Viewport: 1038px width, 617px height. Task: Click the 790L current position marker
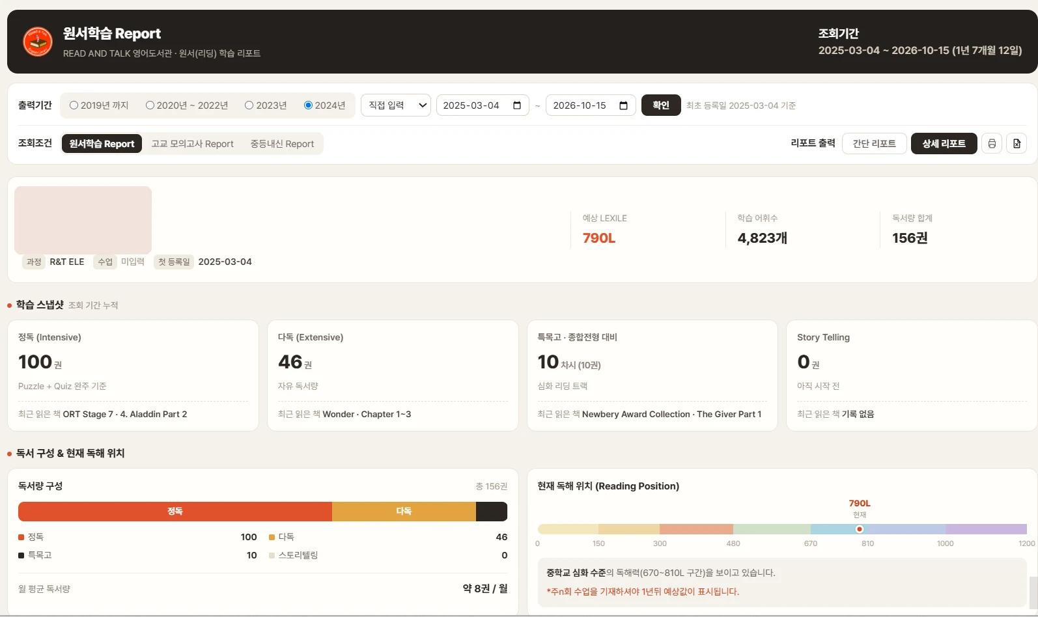tap(860, 529)
